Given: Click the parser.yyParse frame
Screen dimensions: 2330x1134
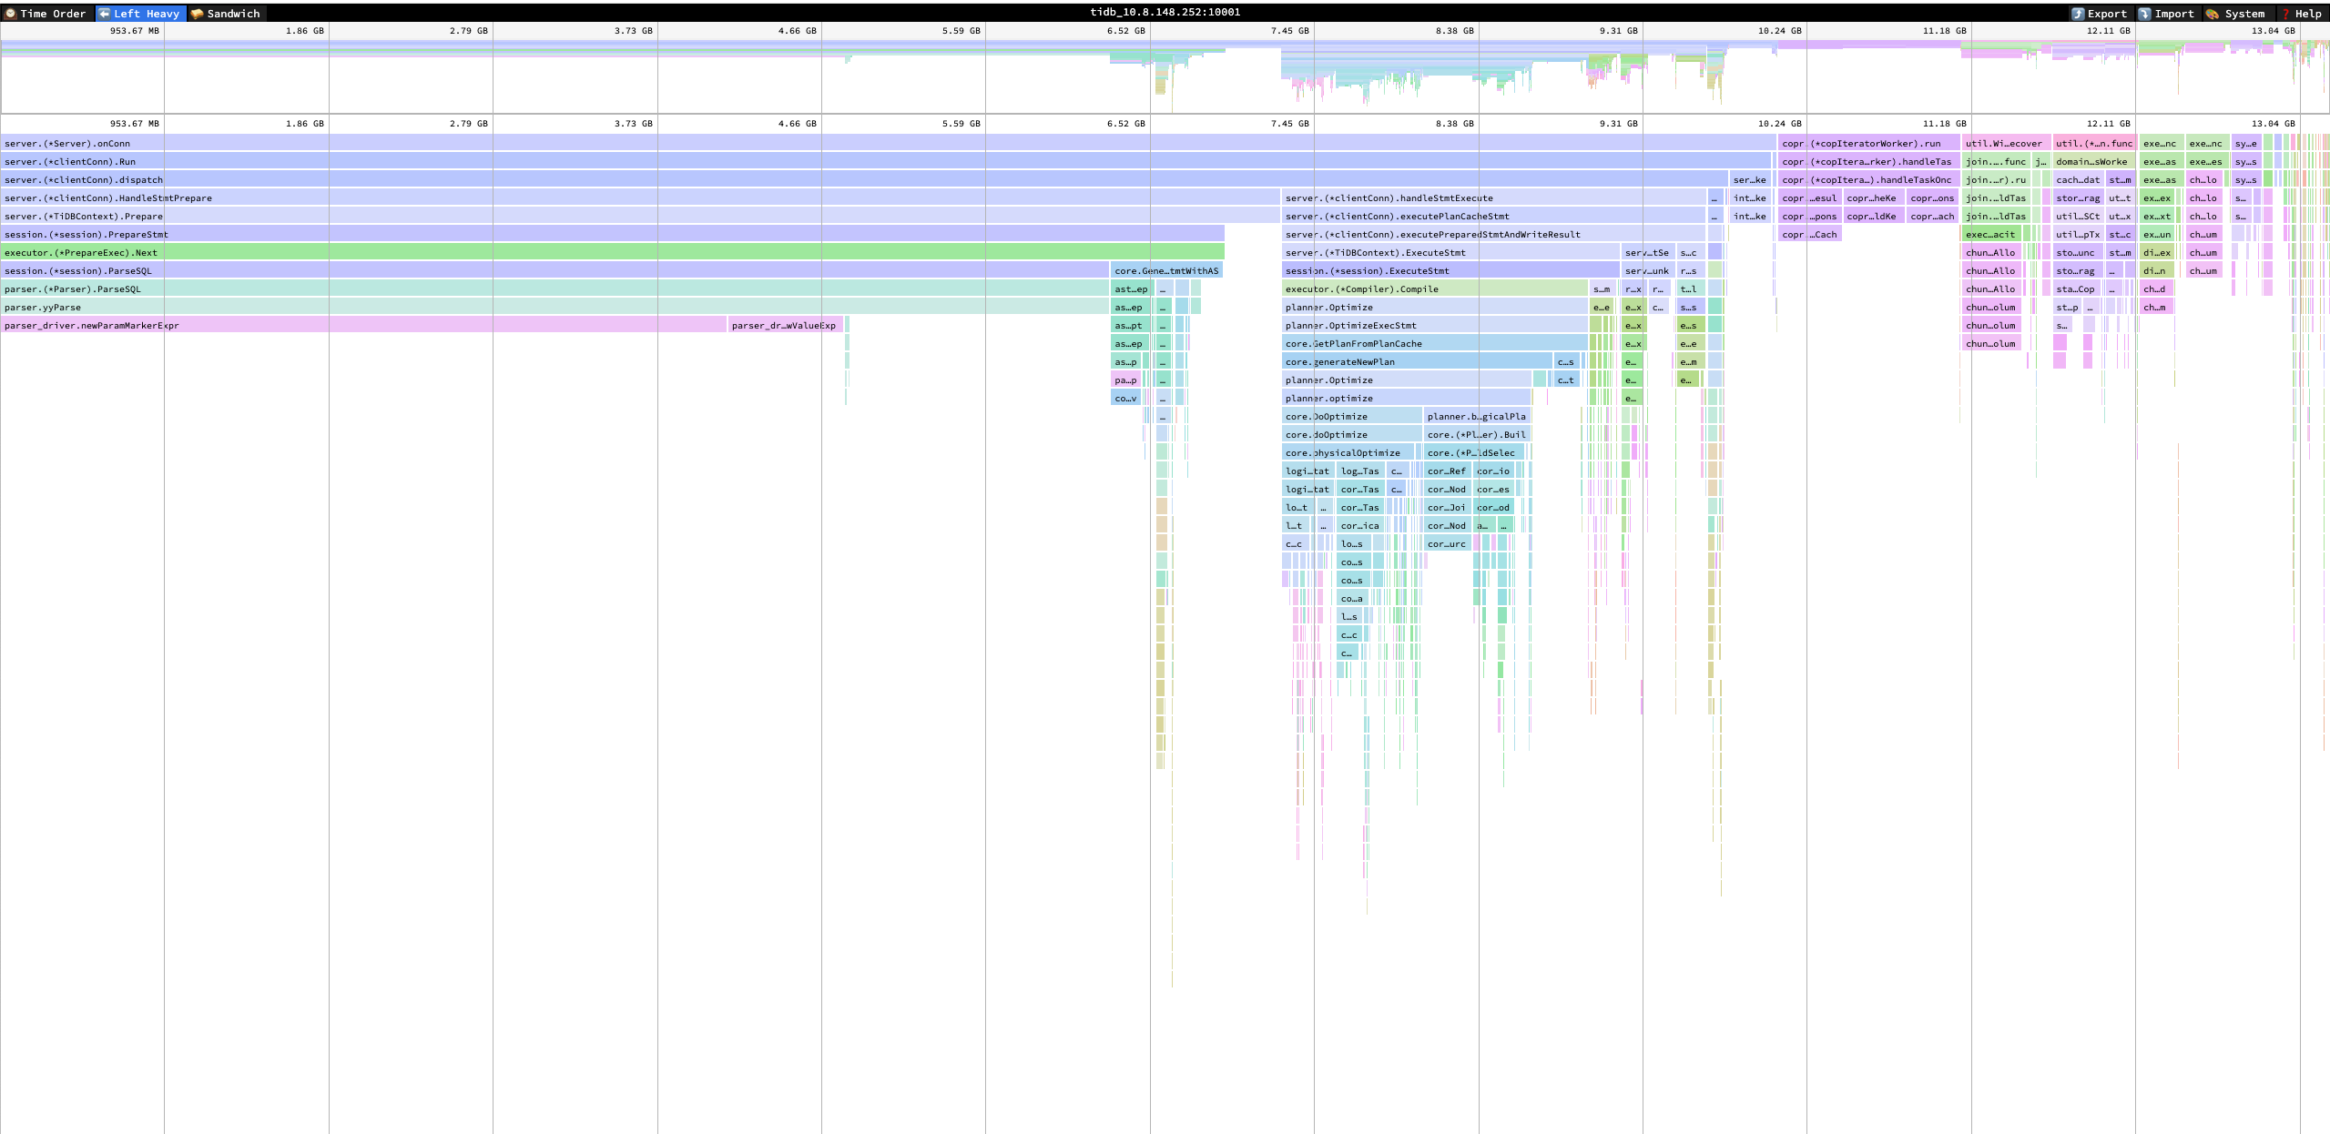Looking at the screenshot, I should [554, 307].
